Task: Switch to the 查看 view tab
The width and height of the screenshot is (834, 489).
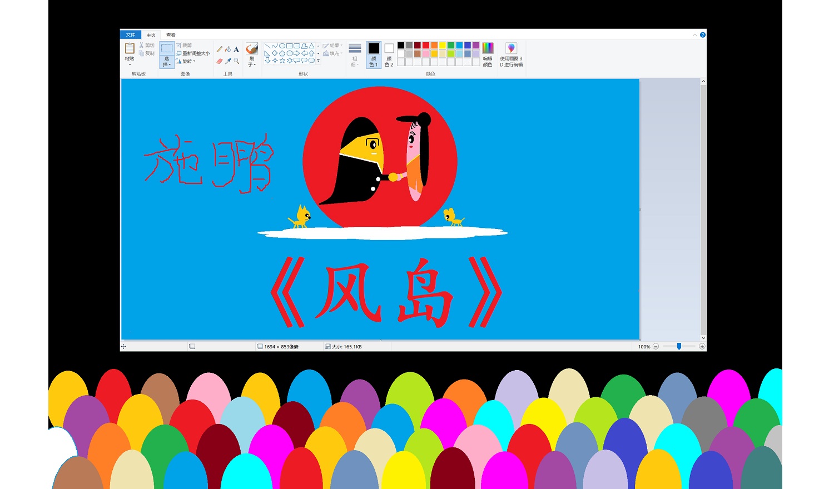Action: (x=171, y=34)
